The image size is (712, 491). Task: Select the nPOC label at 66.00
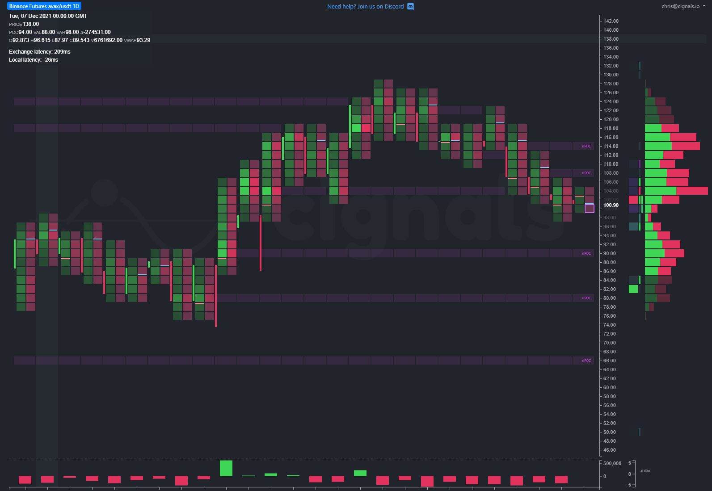pos(586,361)
